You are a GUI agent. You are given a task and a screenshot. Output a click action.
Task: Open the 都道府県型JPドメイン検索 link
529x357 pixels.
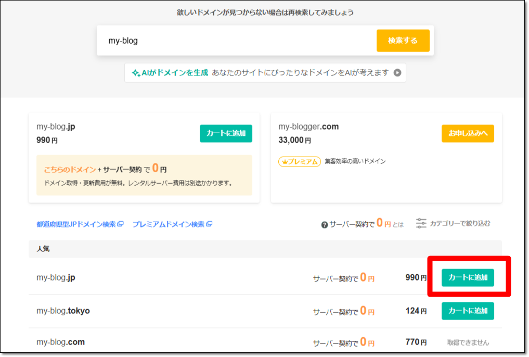coord(76,224)
